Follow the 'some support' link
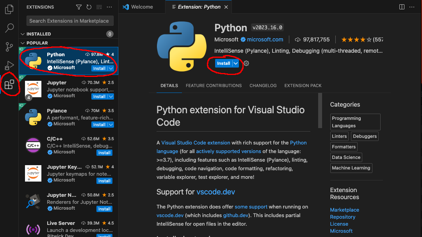Viewport: 422px width, 237px height. [251, 207]
